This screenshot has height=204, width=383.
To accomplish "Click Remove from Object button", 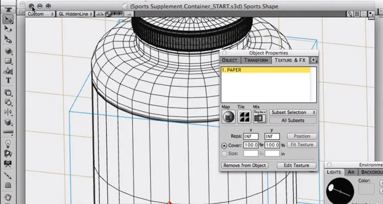I will click(x=245, y=165).
